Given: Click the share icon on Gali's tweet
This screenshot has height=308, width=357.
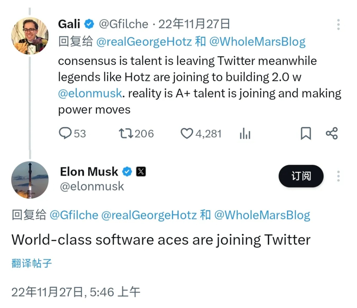Looking at the screenshot, I should pos(331,133).
